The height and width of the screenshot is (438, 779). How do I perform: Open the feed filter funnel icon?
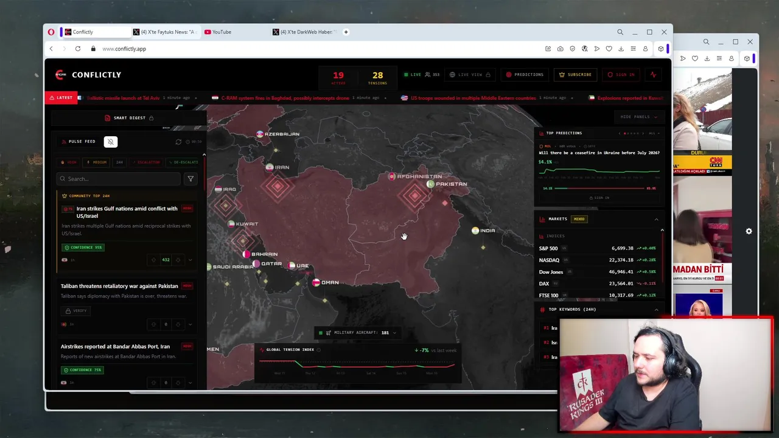(190, 179)
